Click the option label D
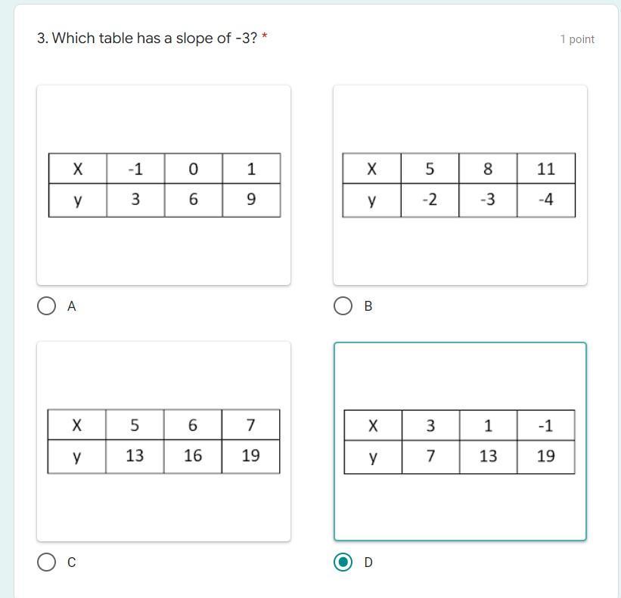Image resolution: width=621 pixels, height=598 pixels. point(368,562)
